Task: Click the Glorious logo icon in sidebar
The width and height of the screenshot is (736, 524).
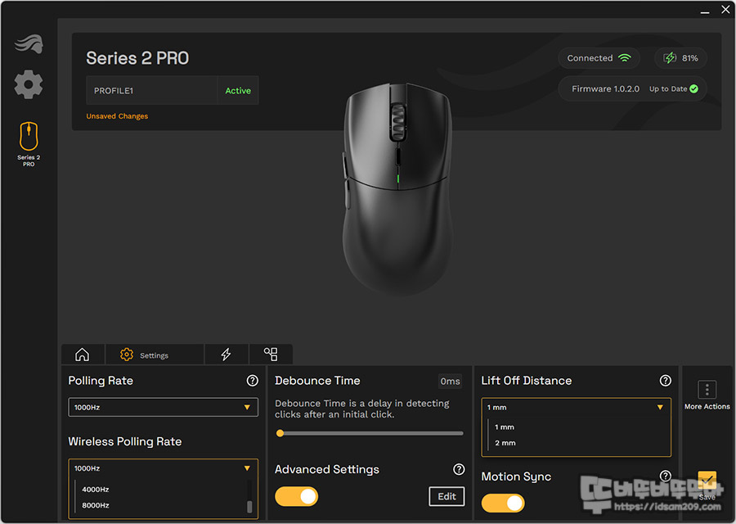Action: pos(29,44)
